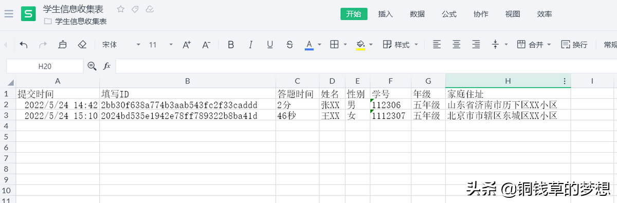
Task: Toggle 换行 text wrapping
Action: pos(574,45)
